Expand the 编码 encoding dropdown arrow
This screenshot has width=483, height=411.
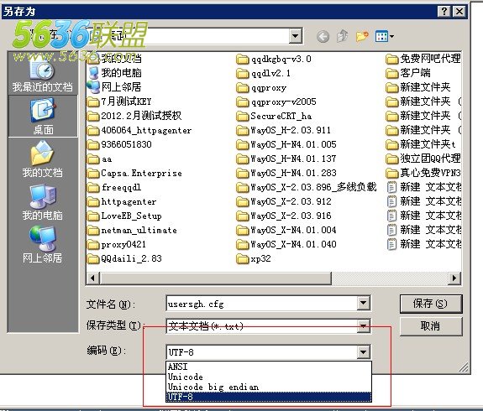pyautogui.click(x=363, y=352)
